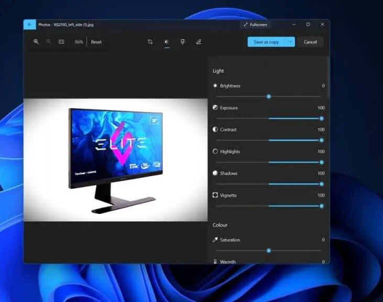Click the adjustments panel scrollbar
Screen dimensions: 383x302
329,79
